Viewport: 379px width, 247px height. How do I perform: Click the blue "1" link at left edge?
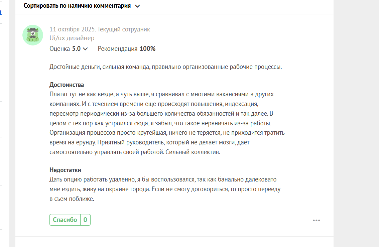pyautogui.click(x=1, y=13)
